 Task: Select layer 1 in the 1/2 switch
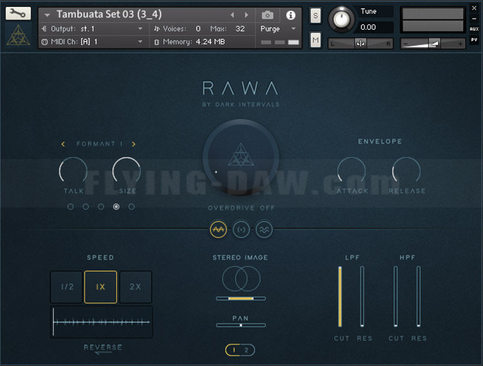pos(234,350)
